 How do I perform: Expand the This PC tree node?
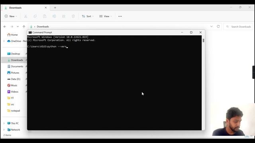point(4,124)
